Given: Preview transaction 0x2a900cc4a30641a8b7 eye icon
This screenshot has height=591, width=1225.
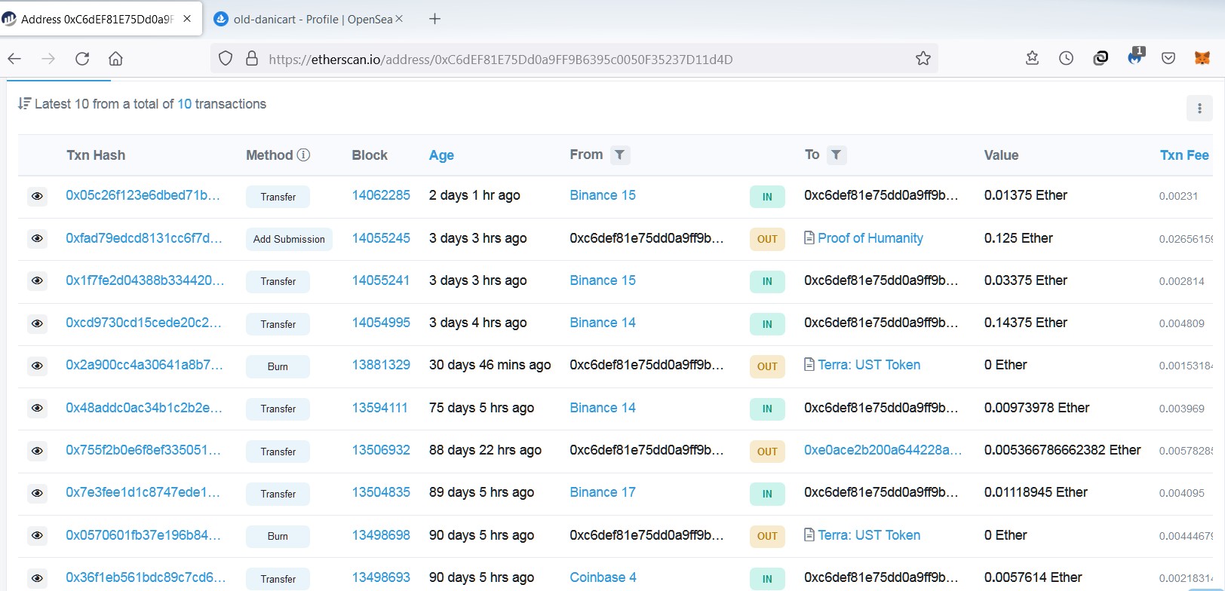Looking at the screenshot, I should coord(37,366).
